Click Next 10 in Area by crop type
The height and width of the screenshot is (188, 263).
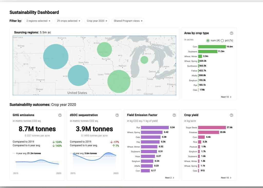226,97
